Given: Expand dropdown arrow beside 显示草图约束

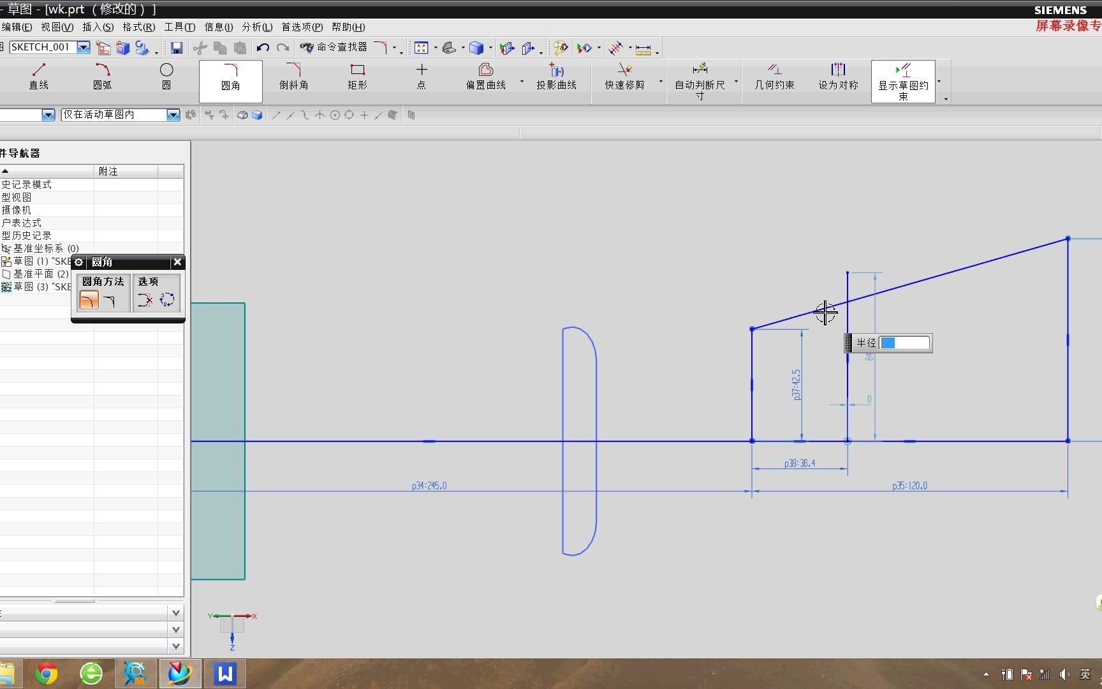Looking at the screenshot, I should point(939,82).
